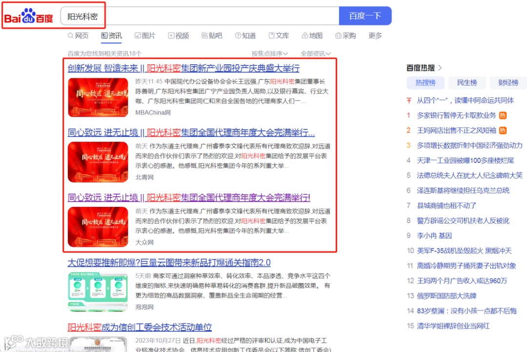Image resolution: width=527 pixels, height=352 pixels.
Task: Open hot search 俄罗斯国防部大洗牌
Action: point(446,296)
